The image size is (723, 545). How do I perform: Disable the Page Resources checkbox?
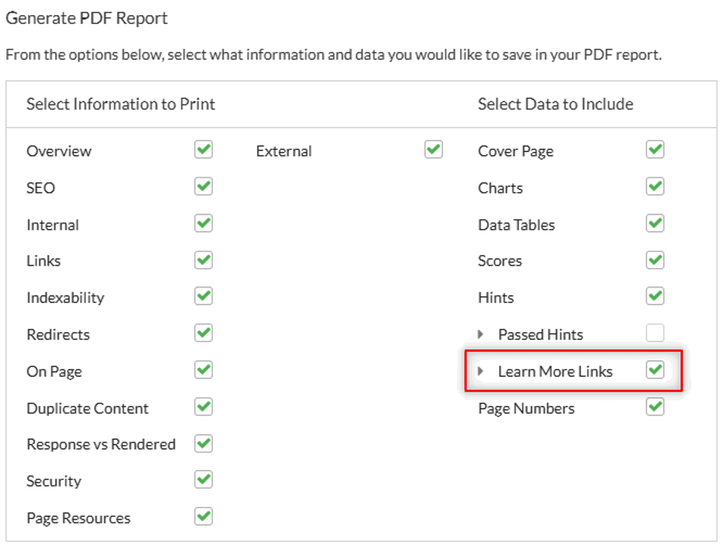203,517
